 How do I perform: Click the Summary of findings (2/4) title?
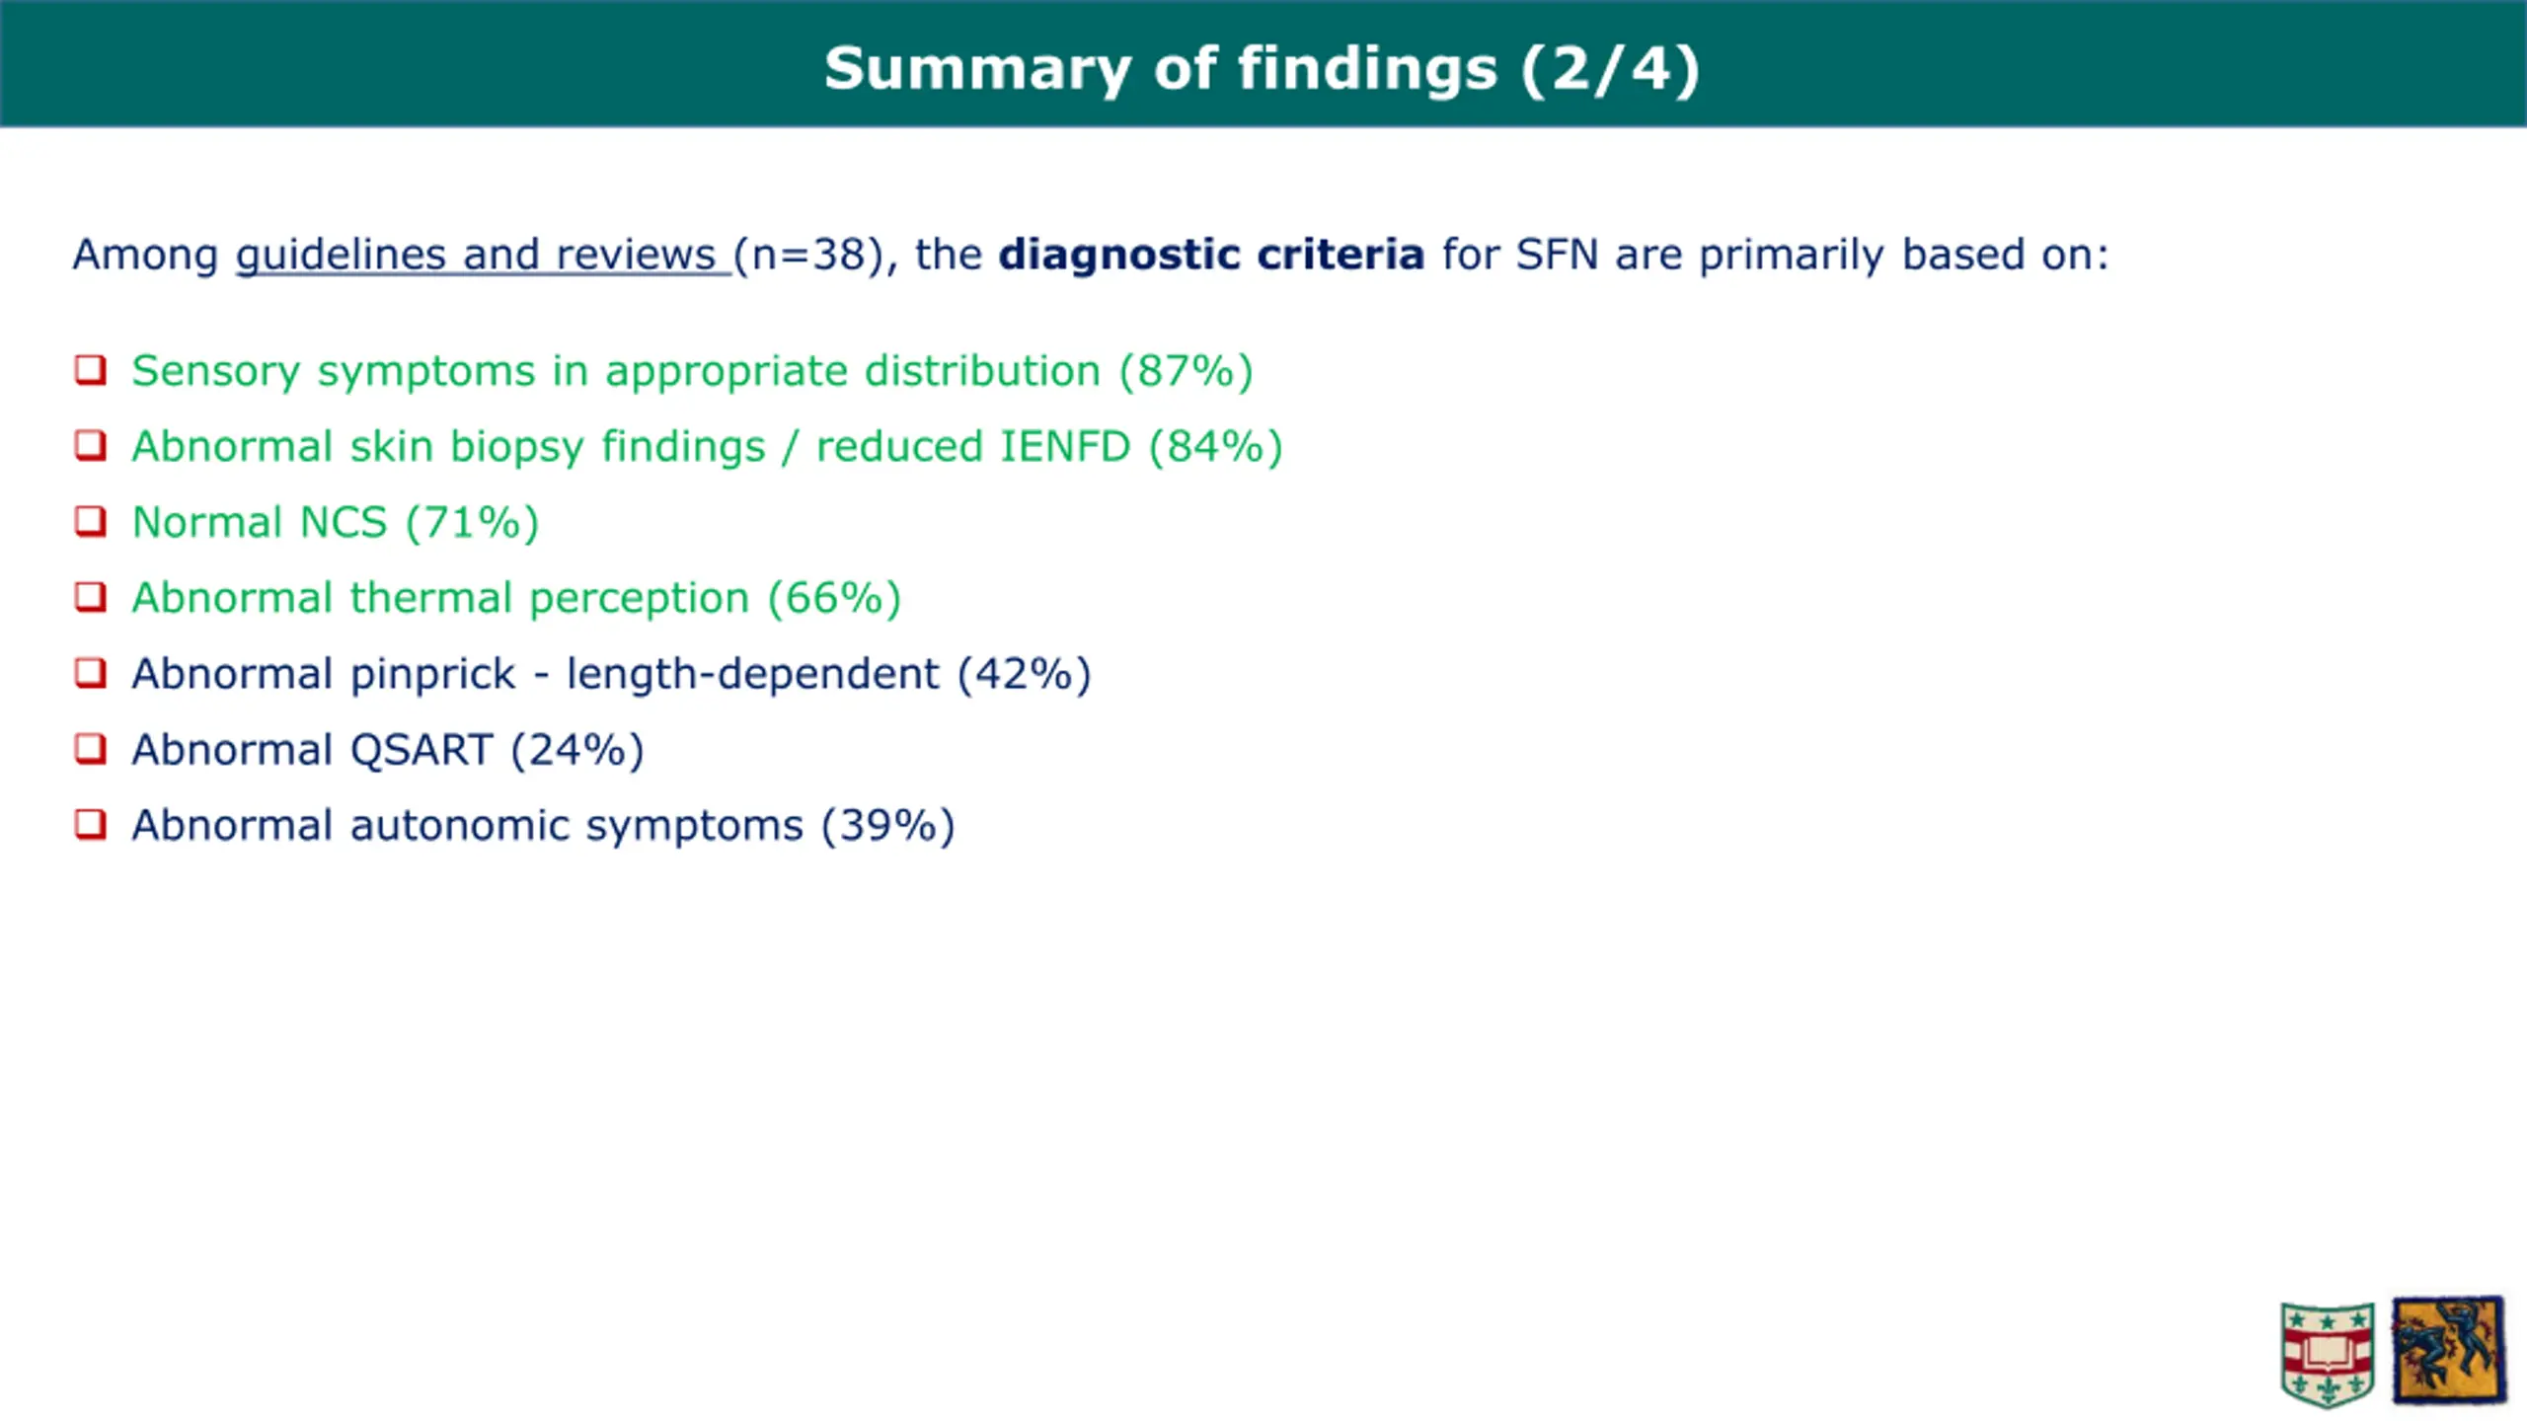click(1263, 69)
